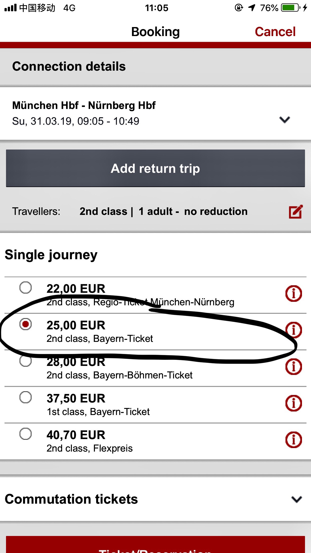
Task: Show info for Bayern-Böhmen-Ticket fare
Action: coord(293,367)
